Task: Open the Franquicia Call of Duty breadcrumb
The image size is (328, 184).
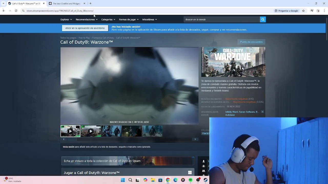Action: tap(103, 38)
